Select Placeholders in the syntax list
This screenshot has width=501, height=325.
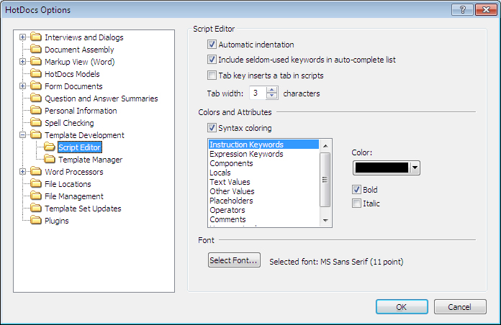tap(263, 201)
